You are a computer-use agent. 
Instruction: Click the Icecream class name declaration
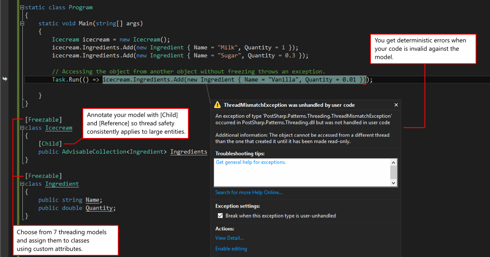(x=59, y=128)
